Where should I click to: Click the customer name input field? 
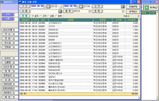pos(112,6)
